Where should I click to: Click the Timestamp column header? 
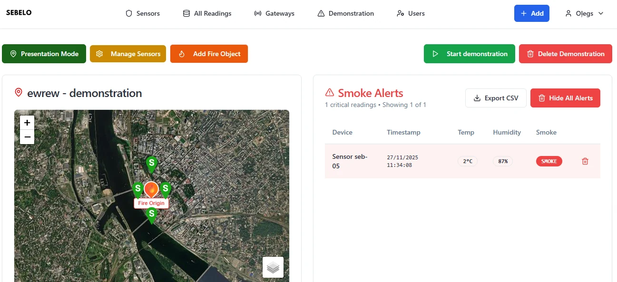pyautogui.click(x=403, y=132)
